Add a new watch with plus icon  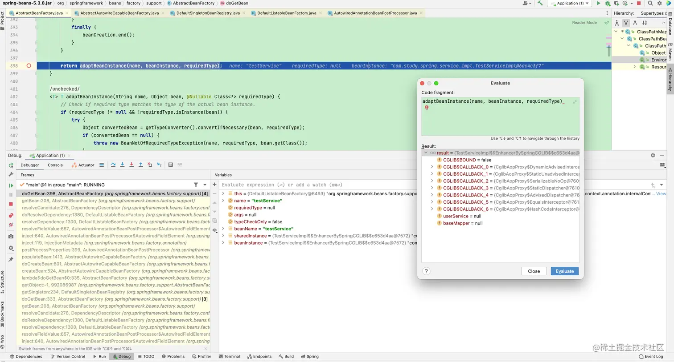tap(214, 185)
